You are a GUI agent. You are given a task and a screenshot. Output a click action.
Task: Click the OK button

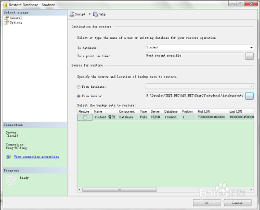pyautogui.click(x=206, y=203)
